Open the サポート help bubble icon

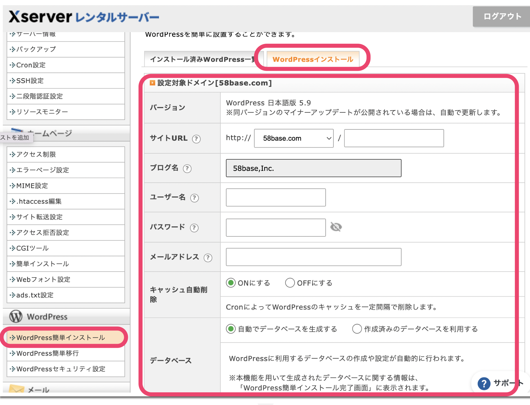tap(484, 383)
